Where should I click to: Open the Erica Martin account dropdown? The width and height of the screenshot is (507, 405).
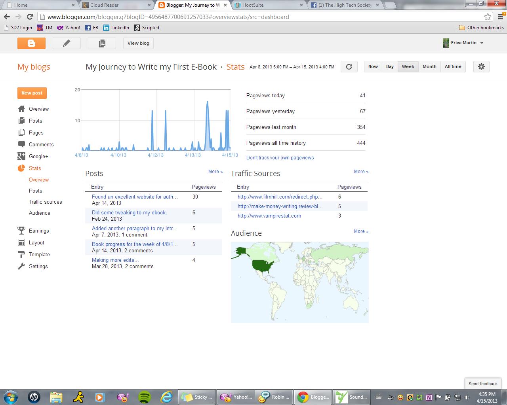463,43
